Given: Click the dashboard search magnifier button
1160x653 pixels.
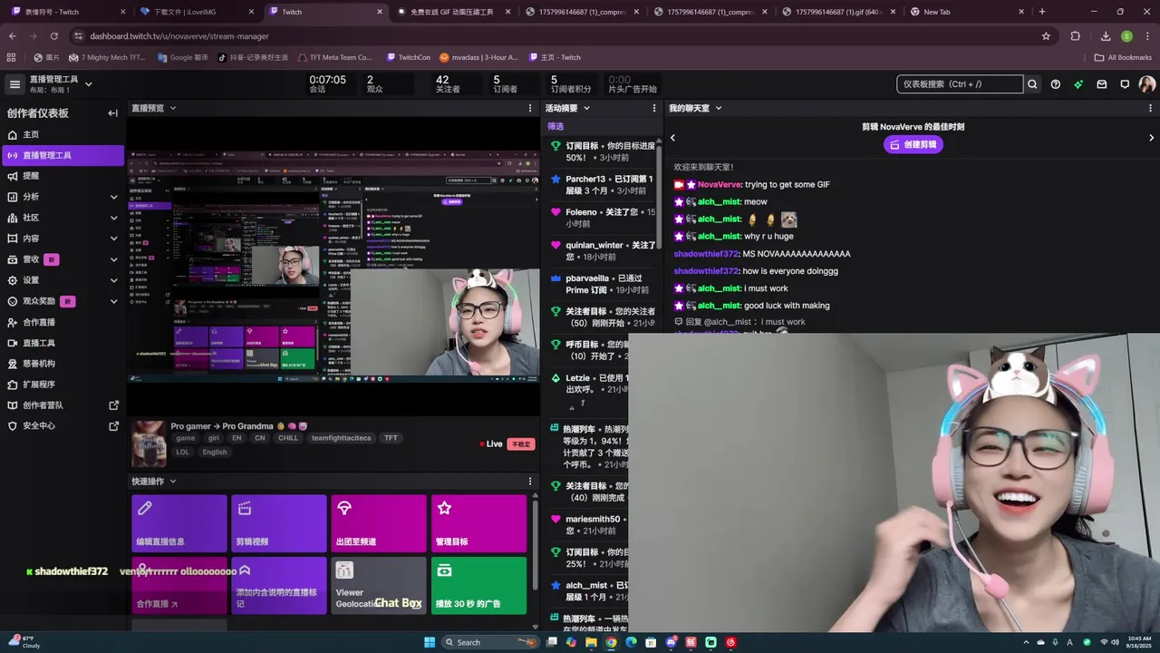Looking at the screenshot, I should pos(1031,83).
